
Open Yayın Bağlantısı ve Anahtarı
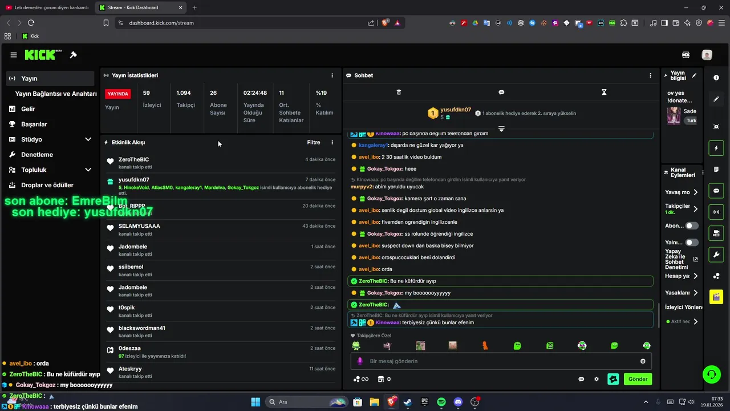[56, 94]
